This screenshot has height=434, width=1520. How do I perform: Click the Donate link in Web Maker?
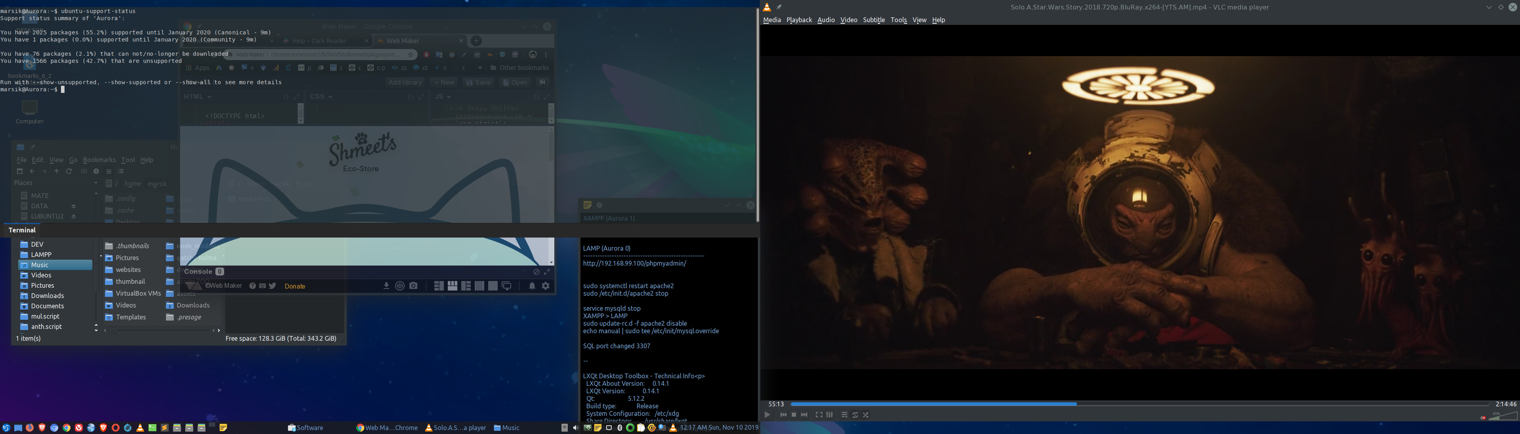tap(295, 286)
